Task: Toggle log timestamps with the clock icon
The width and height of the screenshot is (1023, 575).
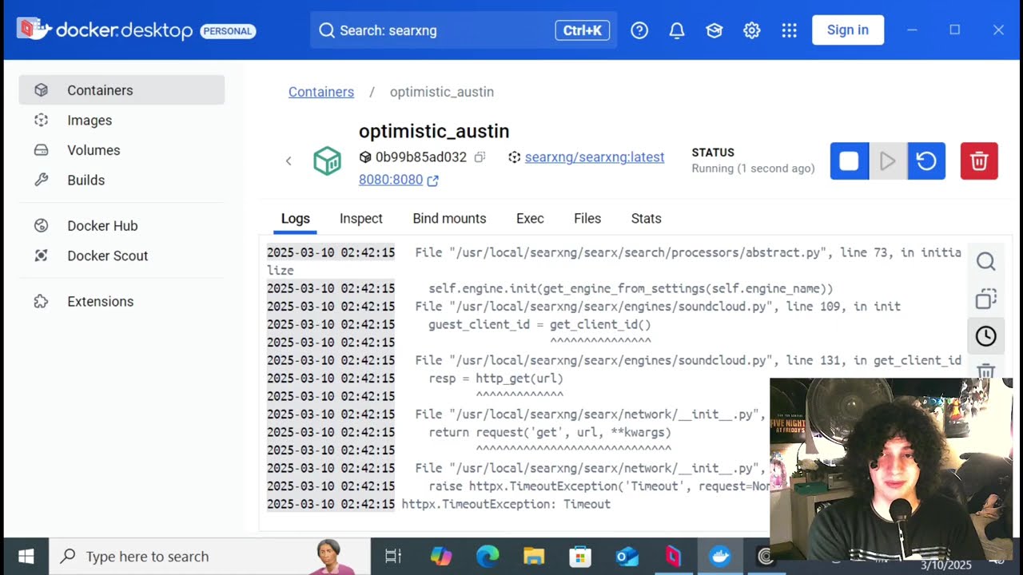Action: pyautogui.click(x=986, y=336)
